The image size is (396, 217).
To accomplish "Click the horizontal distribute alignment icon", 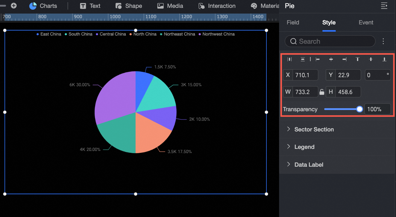I will coord(290,59).
